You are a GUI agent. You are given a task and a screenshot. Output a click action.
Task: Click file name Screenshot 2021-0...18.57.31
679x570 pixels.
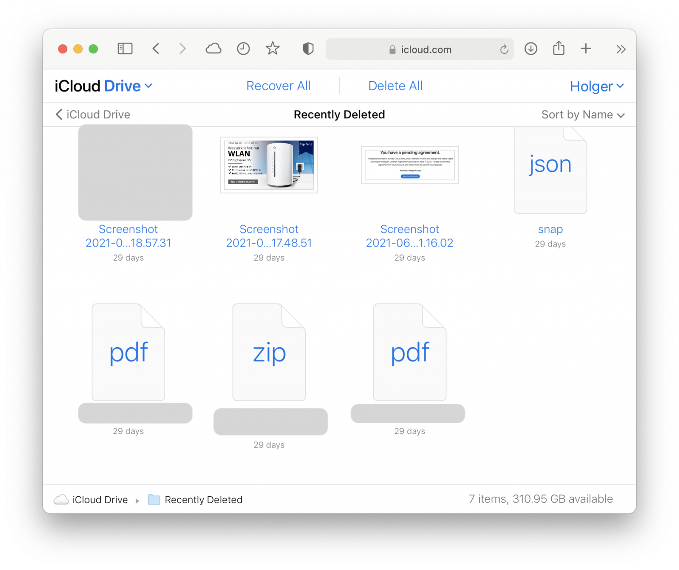pyautogui.click(x=128, y=236)
